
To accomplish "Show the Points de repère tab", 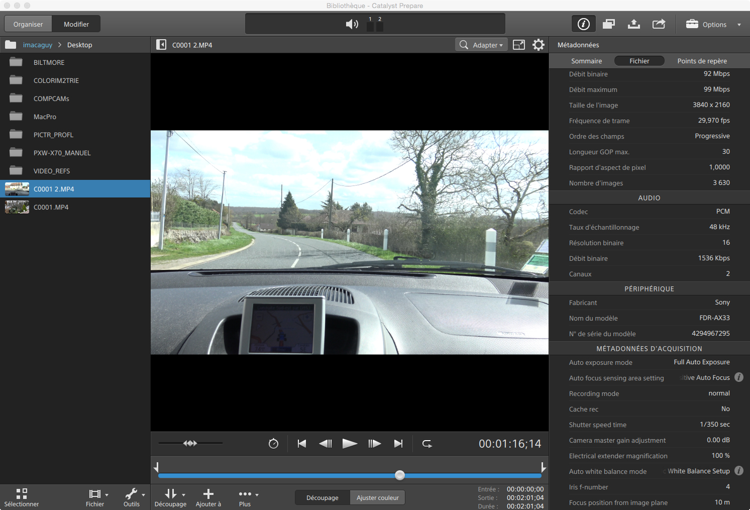I will 702,61.
